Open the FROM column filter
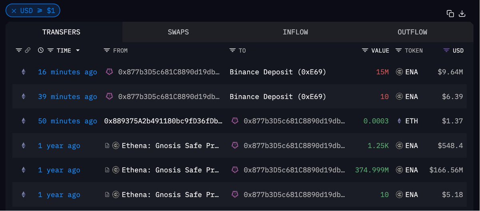Screen dimensions: 480x211 click(x=106, y=50)
